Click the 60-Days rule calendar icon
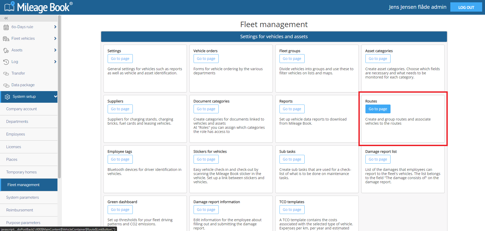The height and width of the screenshot is (231, 485). click(x=6, y=27)
